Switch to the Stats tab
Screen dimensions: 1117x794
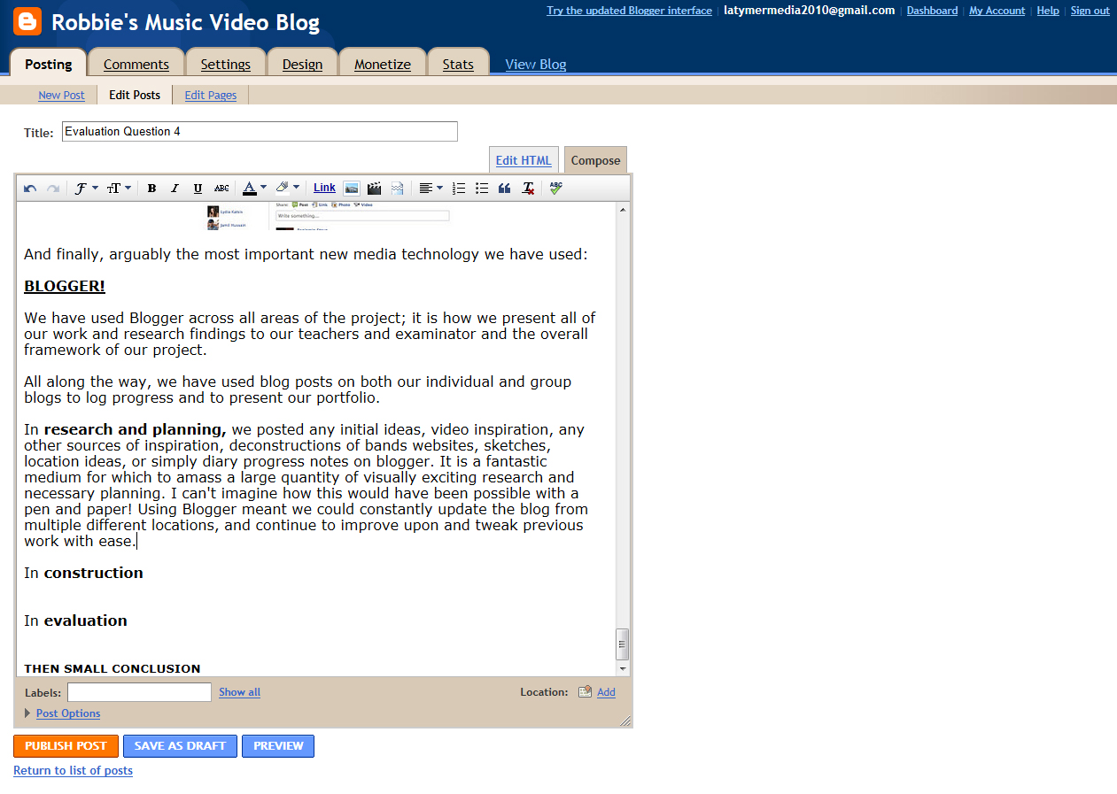tap(458, 64)
